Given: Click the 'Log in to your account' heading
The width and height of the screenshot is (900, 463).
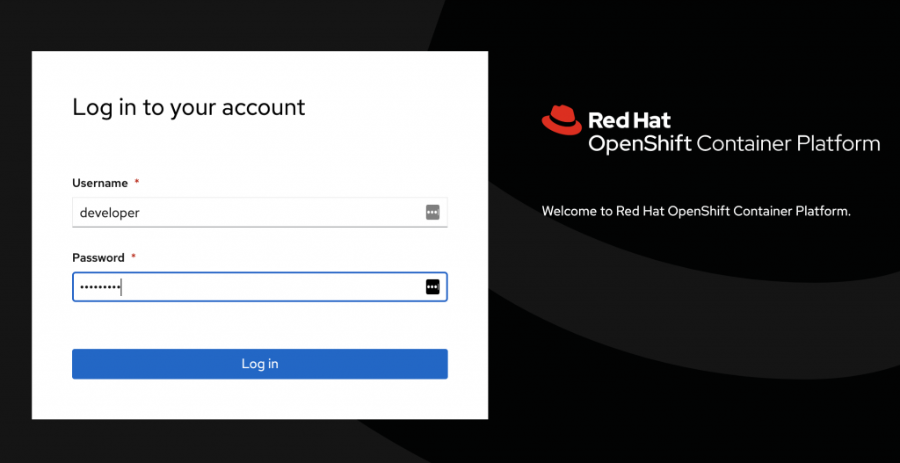Looking at the screenshot, I should click(189, 107).
